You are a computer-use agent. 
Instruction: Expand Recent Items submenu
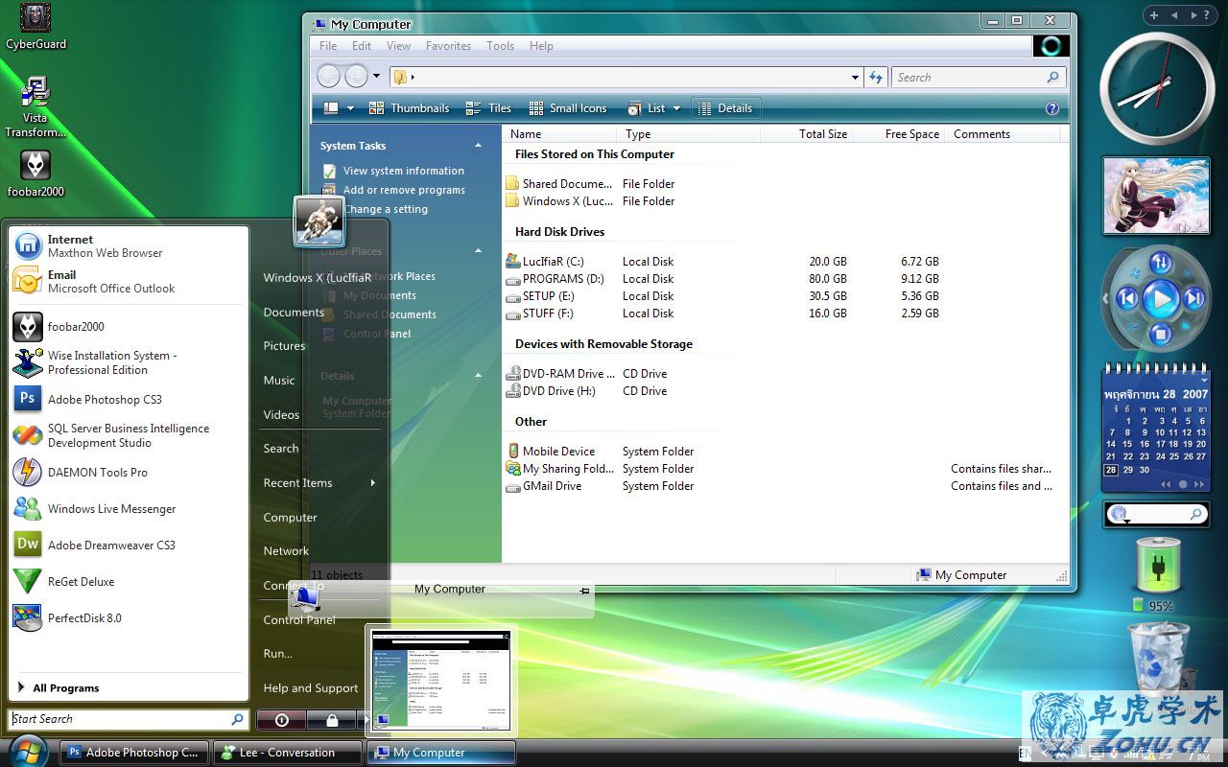pos(321,483)
